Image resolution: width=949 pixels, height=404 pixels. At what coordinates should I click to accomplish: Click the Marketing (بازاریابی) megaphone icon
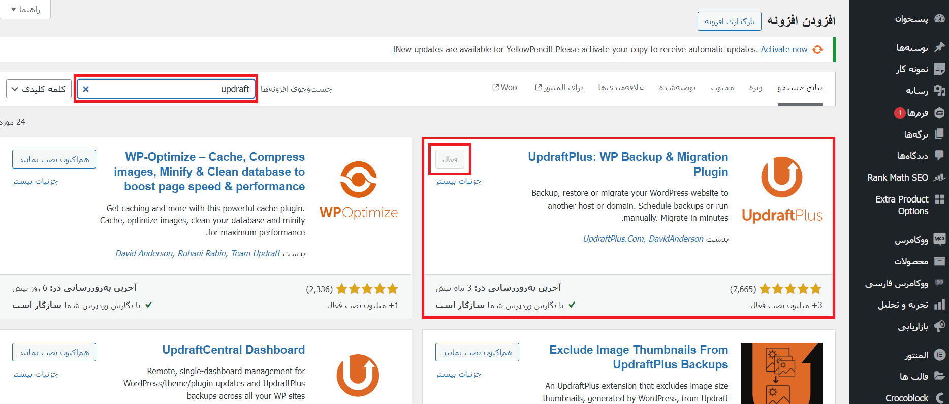coord(939,326)
